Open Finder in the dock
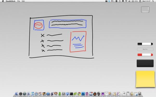 (x=17, y=94)
